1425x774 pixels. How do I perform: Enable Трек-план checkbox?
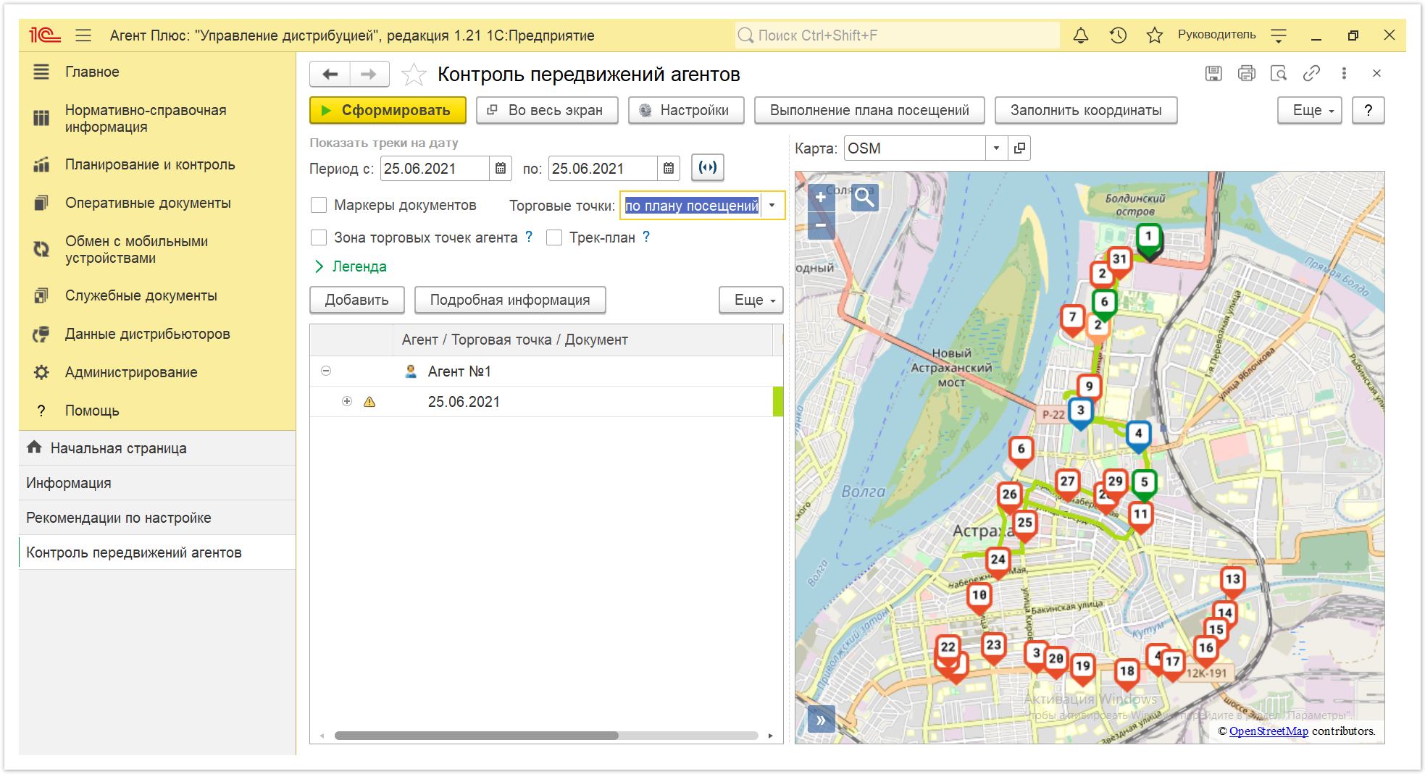[x=554, y=237]
